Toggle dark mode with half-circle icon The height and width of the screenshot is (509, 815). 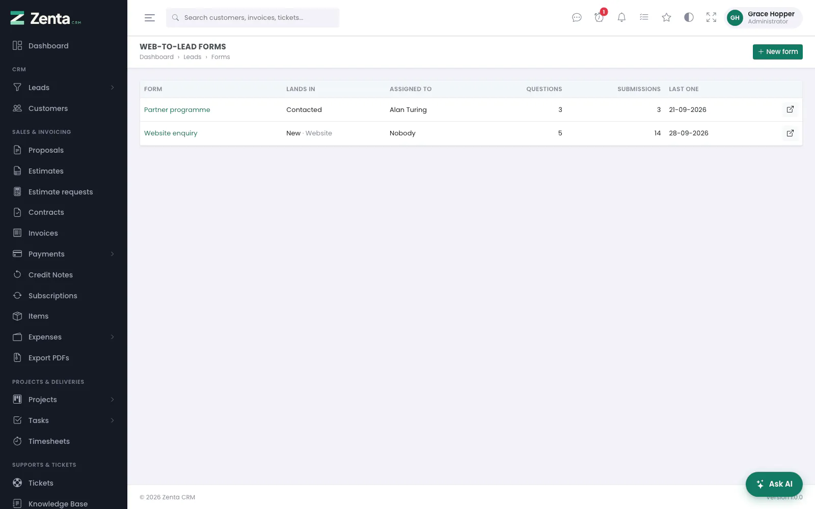tap(689, 18)
